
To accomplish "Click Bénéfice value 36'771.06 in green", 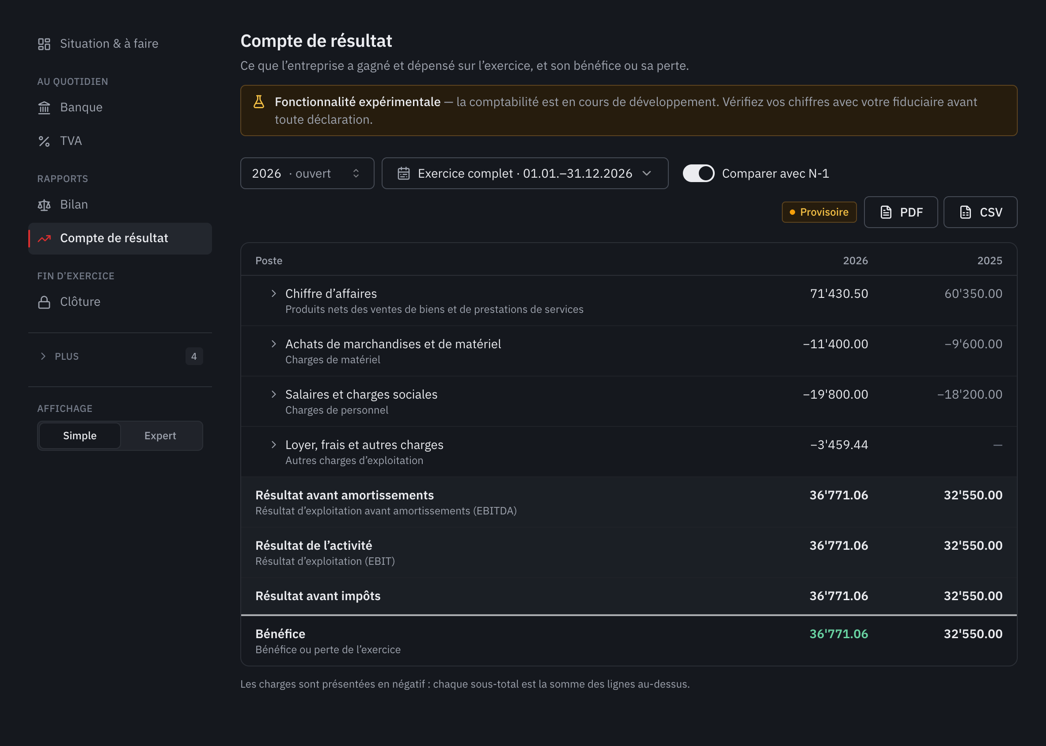I will click(838, 634).
